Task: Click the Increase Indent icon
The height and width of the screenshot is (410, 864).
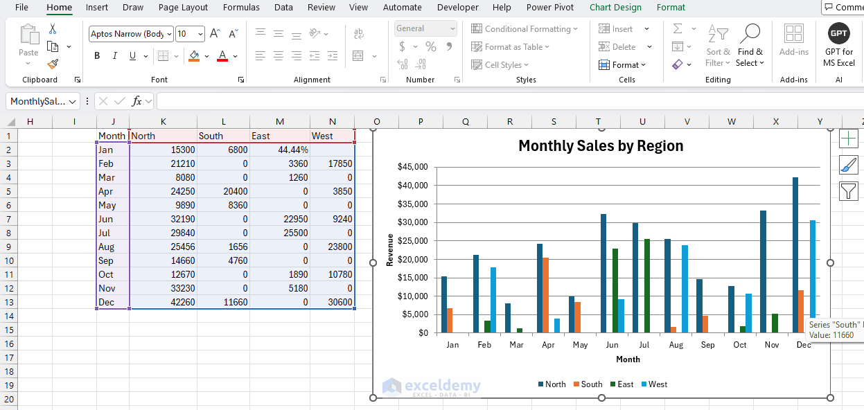Action: pos(333,56)
